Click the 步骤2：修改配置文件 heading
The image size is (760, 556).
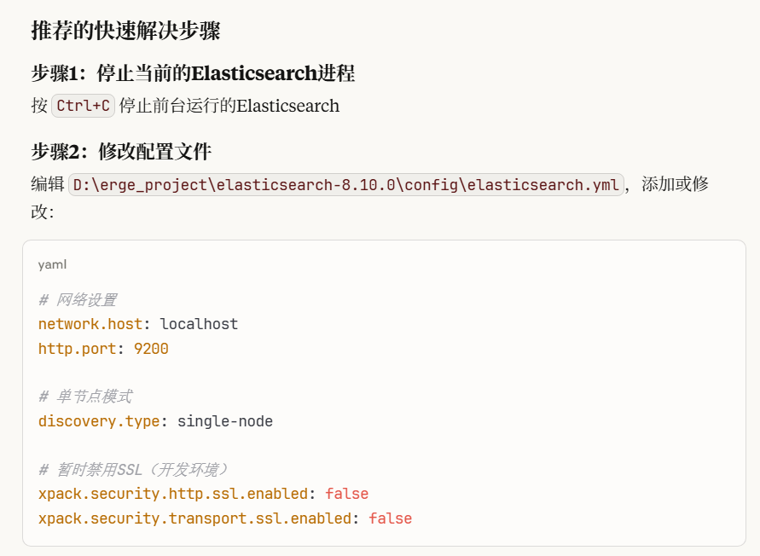click(x=121, y=152)
